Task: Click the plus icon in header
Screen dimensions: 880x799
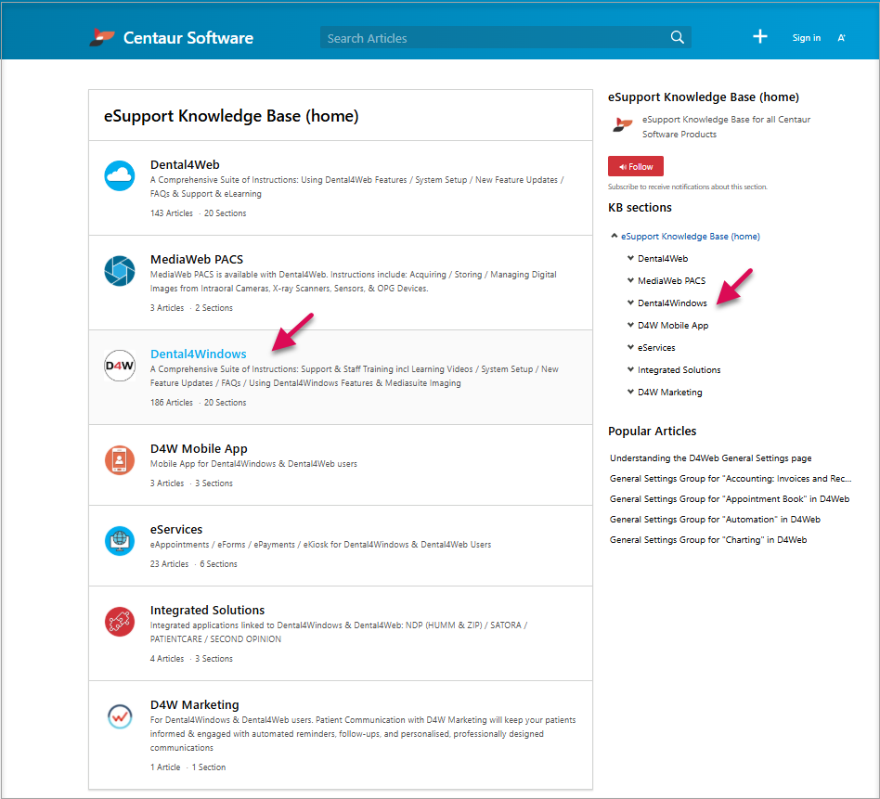Action: point(760,37)
